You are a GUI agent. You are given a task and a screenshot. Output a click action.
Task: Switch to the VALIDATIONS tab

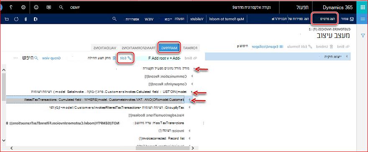pos(105,48)
